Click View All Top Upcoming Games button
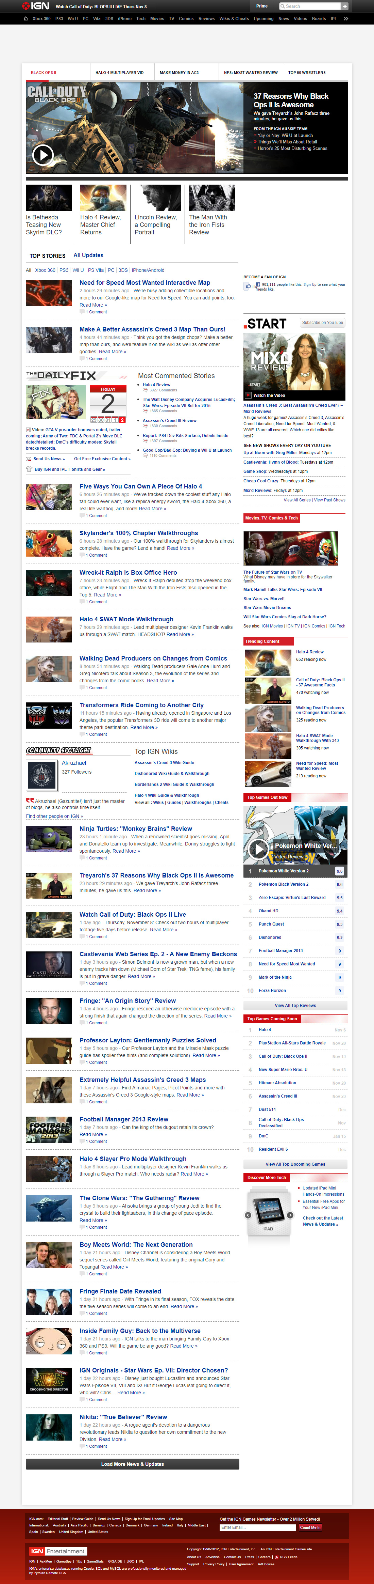This screenshot has width=374, height=1584. click(295, 1164)
